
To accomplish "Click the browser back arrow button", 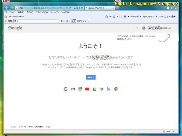I will (7, 8).
